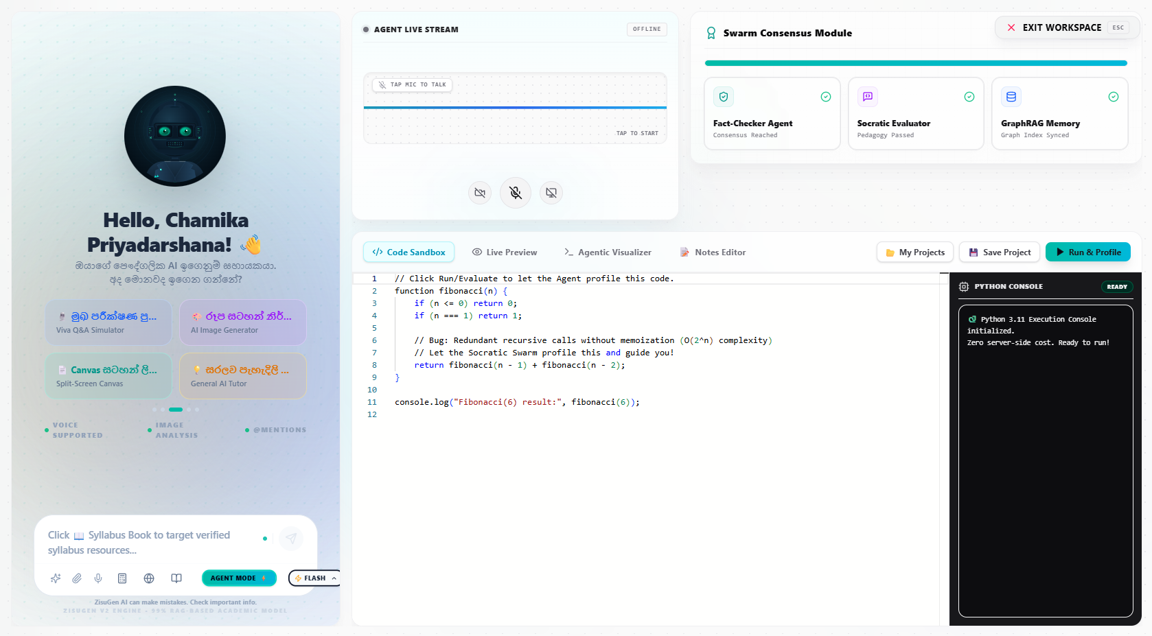Click the play icon on Run & Profile
Viewport: 1152px width, 636px height.
pyautogui.click(x=1060, y=252)
